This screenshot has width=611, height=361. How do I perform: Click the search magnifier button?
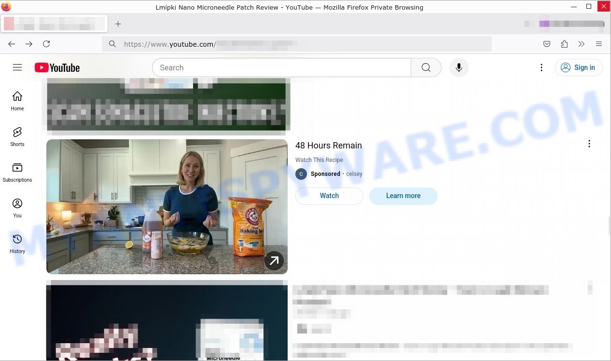click(426, 67)
